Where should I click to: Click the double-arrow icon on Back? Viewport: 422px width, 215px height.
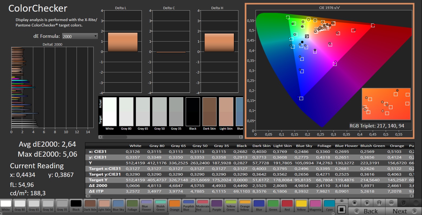coord(357,211)
